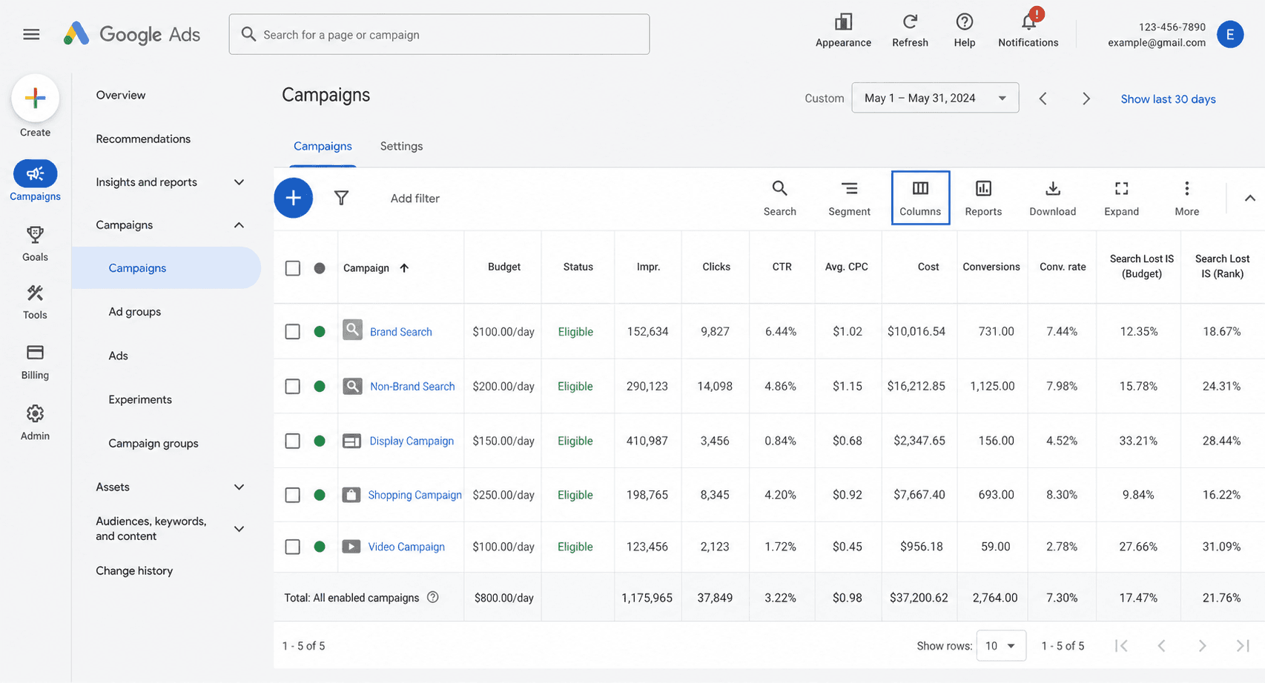
Task: Expand Audiences, keywords, and content
Action: [239, 529]
